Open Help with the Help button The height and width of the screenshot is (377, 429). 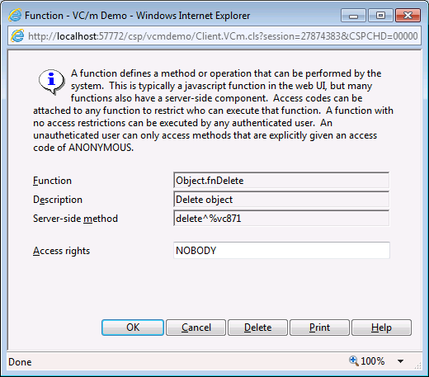381,328
